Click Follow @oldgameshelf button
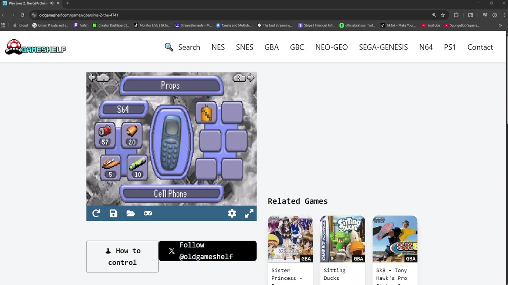 click(x=208, y=251)
